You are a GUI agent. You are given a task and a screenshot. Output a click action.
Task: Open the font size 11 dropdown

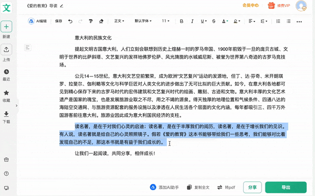point(165,21)
